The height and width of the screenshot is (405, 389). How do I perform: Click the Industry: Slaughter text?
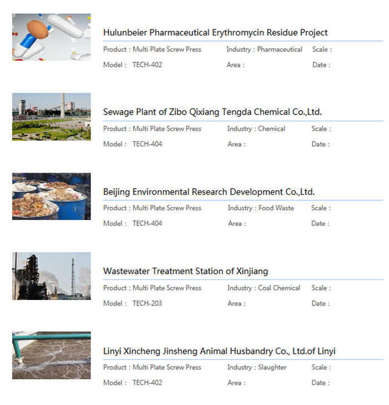(x=257, y=368)
